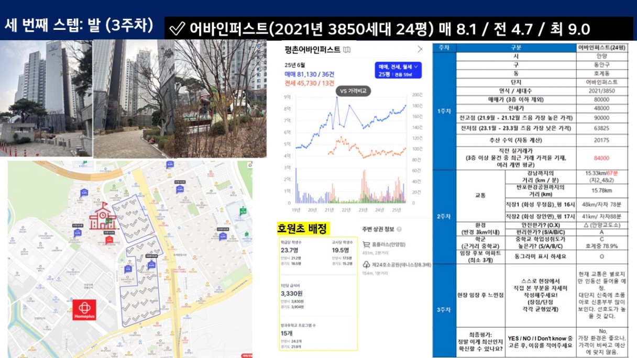Close the 평촌어바인퍼스트 detail panel
The image size is (637, 358).
coord(420,49)
